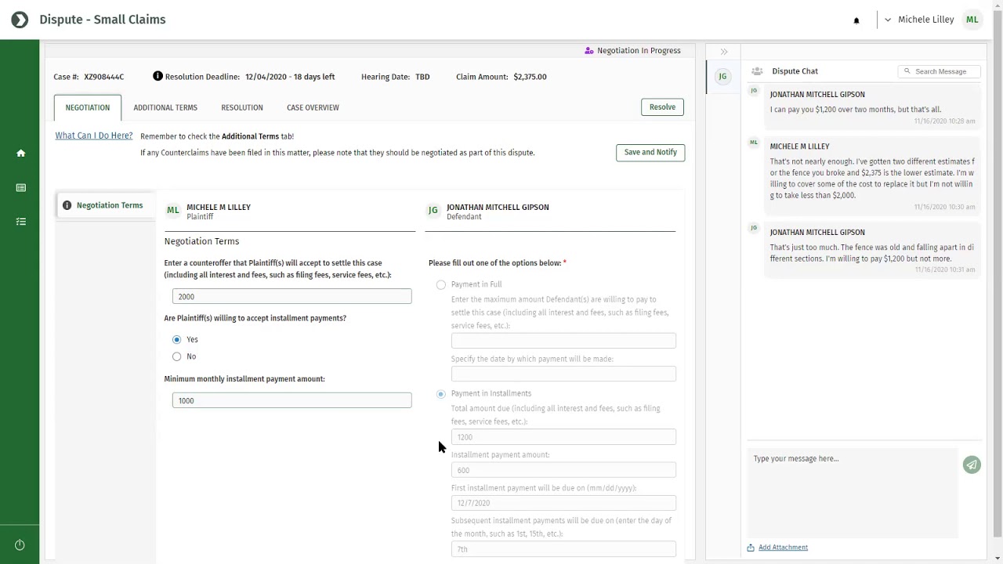Screen dimensions: 1003x564
Task: Open the What Can I Do Here link
Action: click(94, 136)
